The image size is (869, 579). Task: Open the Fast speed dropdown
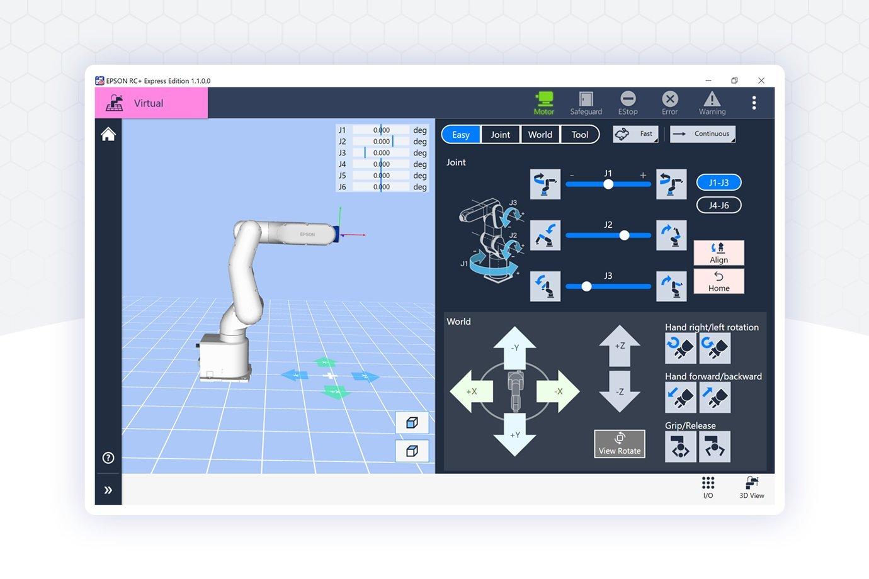tap(635, 134)
